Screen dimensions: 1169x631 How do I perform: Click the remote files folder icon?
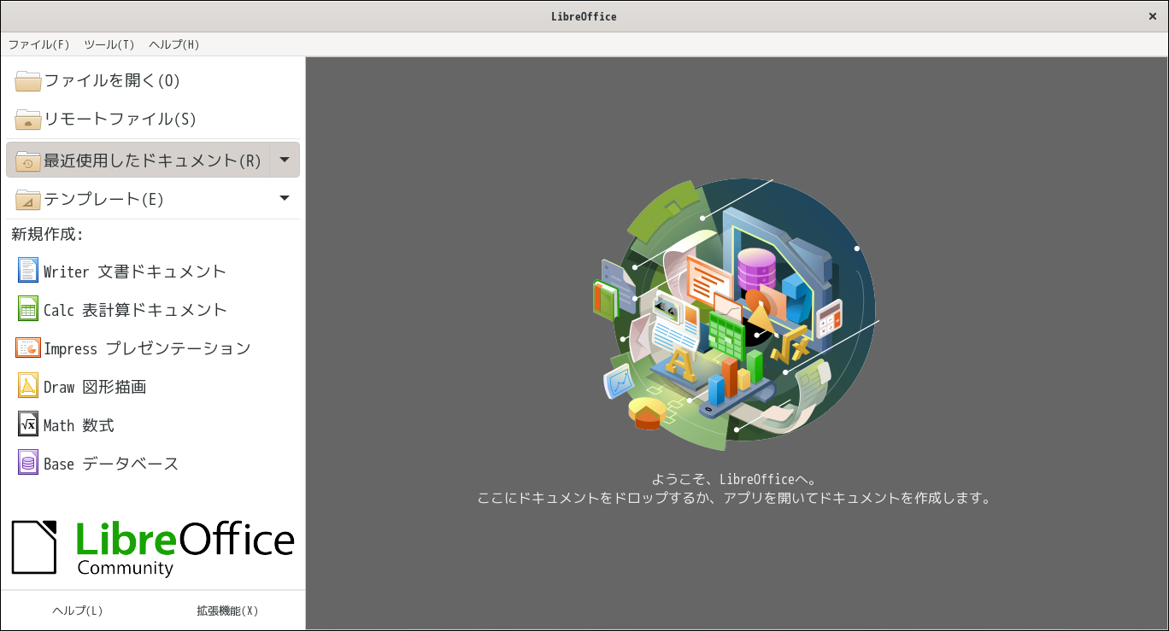(x=28, y=120)
